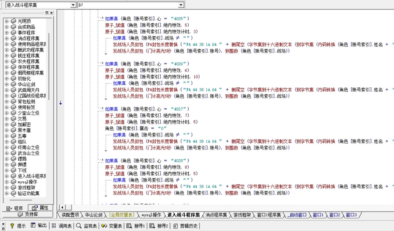Screen dimensions: 394x231
Task: Switch to the 游戏框架 editor tab
Action: pyautogui.click(x=241, y=215)
